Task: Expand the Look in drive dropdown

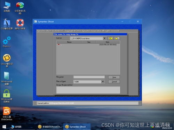Action: pyautogui.click(x=104, y=38)
